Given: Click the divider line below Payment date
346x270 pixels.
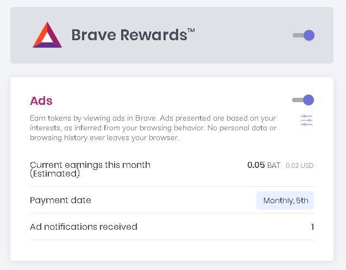Looking at the screenshot, I should coord(172,213).
